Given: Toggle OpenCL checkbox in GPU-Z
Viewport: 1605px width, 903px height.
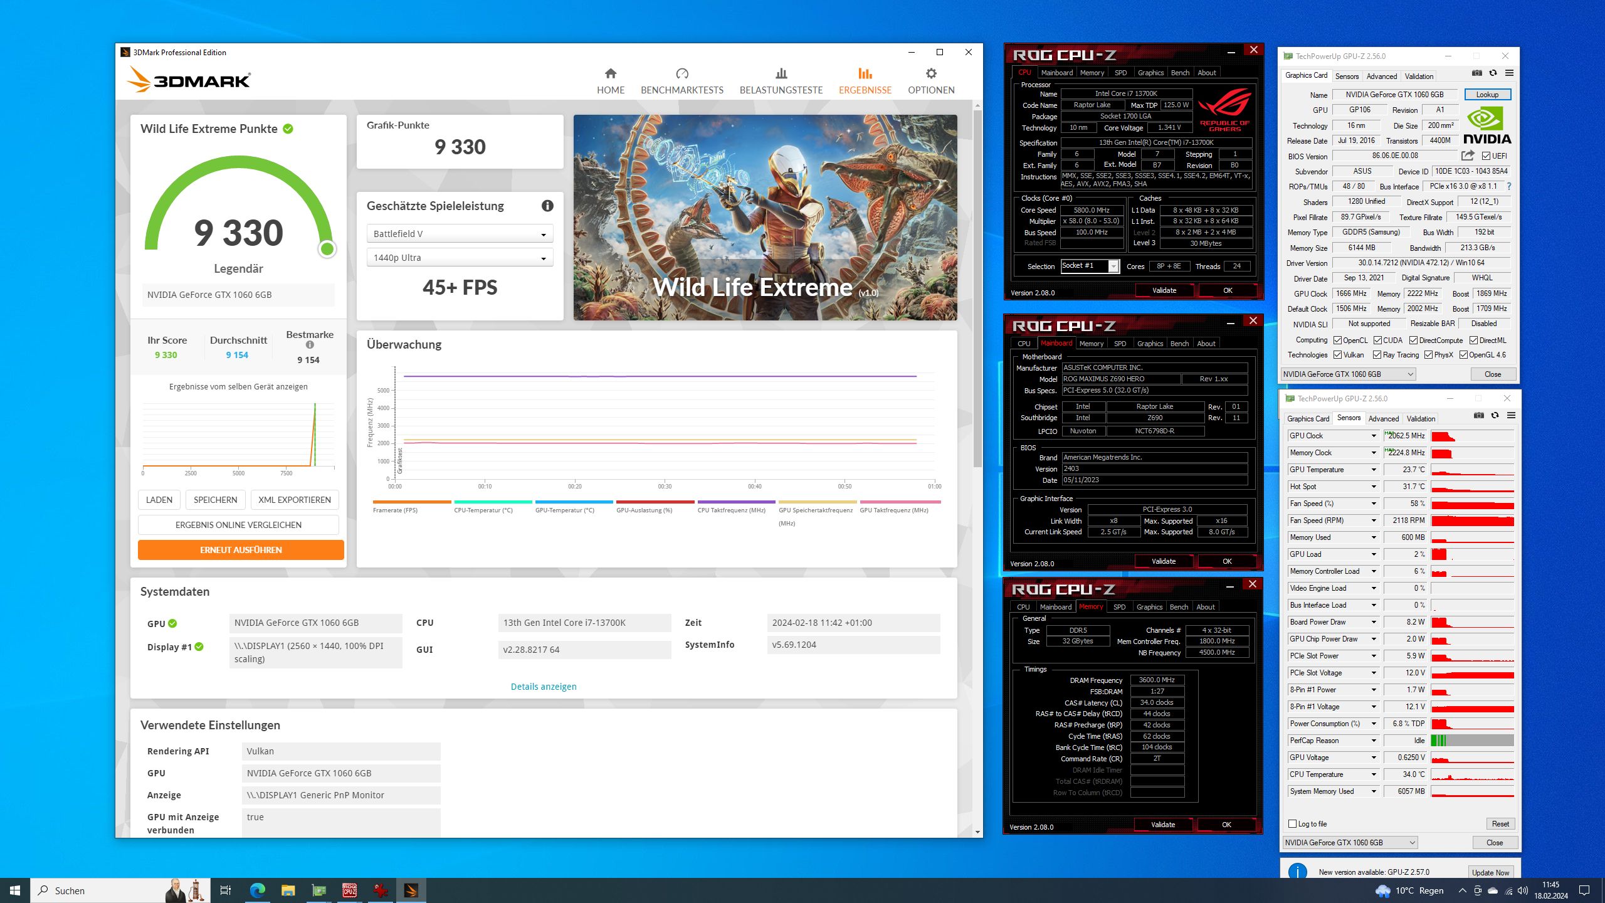Looking at the screenshot, I should click(1337, 341).
